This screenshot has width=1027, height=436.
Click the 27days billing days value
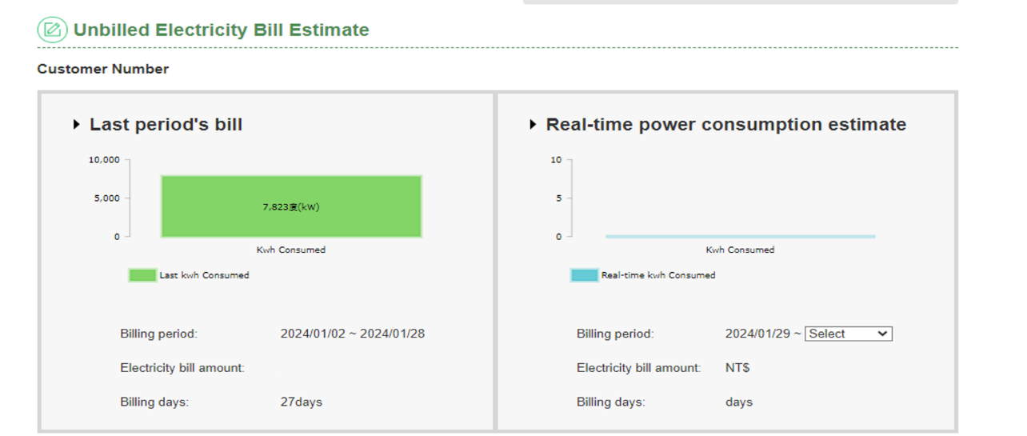click(x=302, y=402)
